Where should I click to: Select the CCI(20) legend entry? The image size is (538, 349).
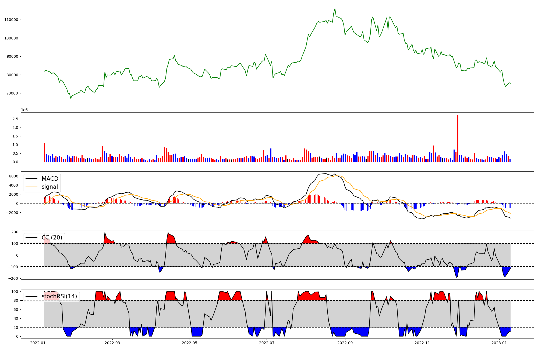(52, 238)
